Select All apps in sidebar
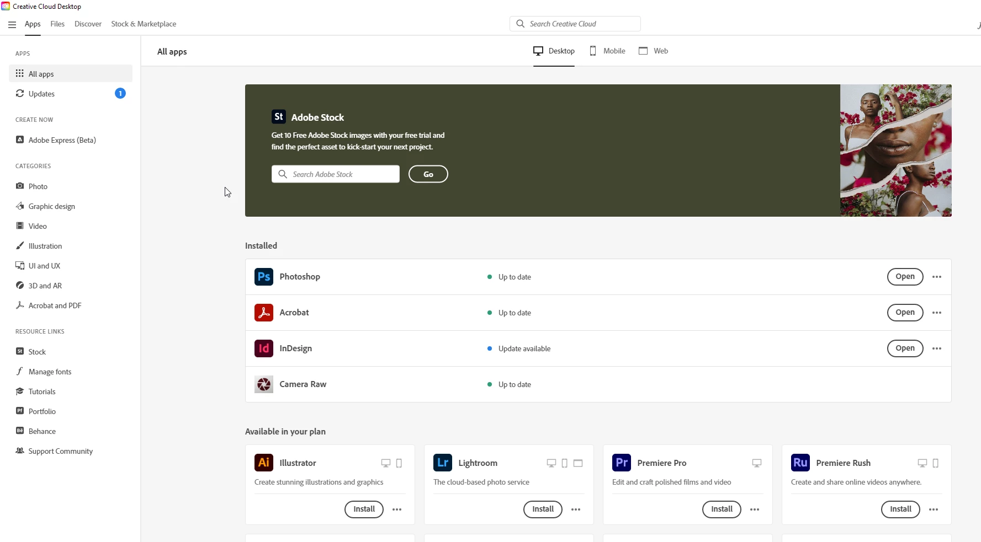The width and height of the screenshot is (981, 542). tap(71, 73)
